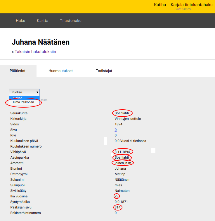This screenshot has width=215, height=221.
Task: Click the Juhana Näätänen page heading
Action: pyautogui.click(x=41, y=42)
